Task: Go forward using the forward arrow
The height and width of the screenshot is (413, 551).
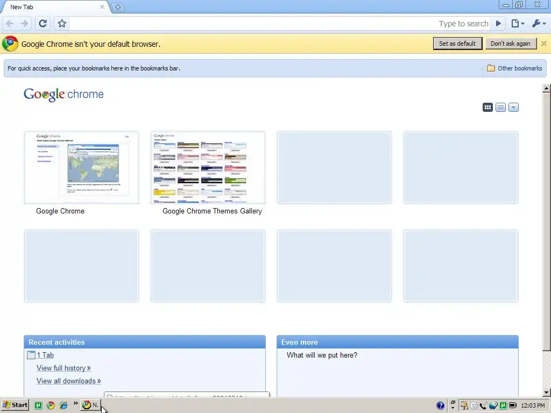Action: click(24, 24)
